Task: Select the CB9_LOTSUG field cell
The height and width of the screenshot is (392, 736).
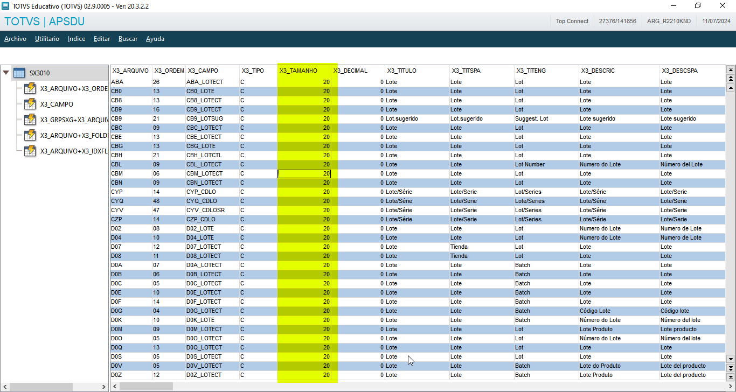Action: [212, 118]
